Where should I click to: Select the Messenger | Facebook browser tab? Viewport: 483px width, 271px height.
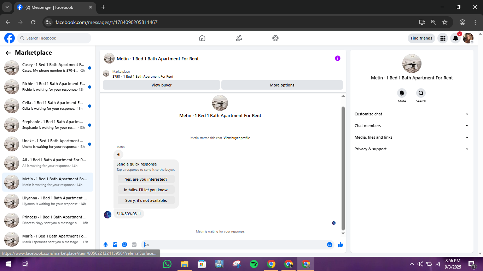pos(55,7)
